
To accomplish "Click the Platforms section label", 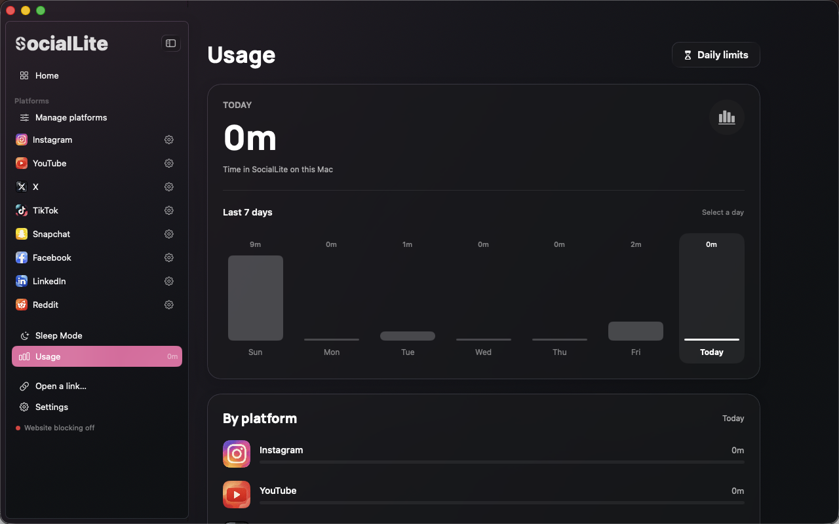I will pos(31,101).
